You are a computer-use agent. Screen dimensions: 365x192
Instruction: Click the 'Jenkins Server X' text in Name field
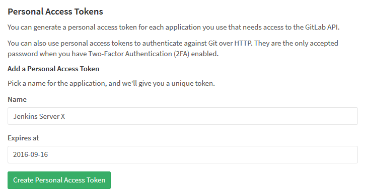39,116
